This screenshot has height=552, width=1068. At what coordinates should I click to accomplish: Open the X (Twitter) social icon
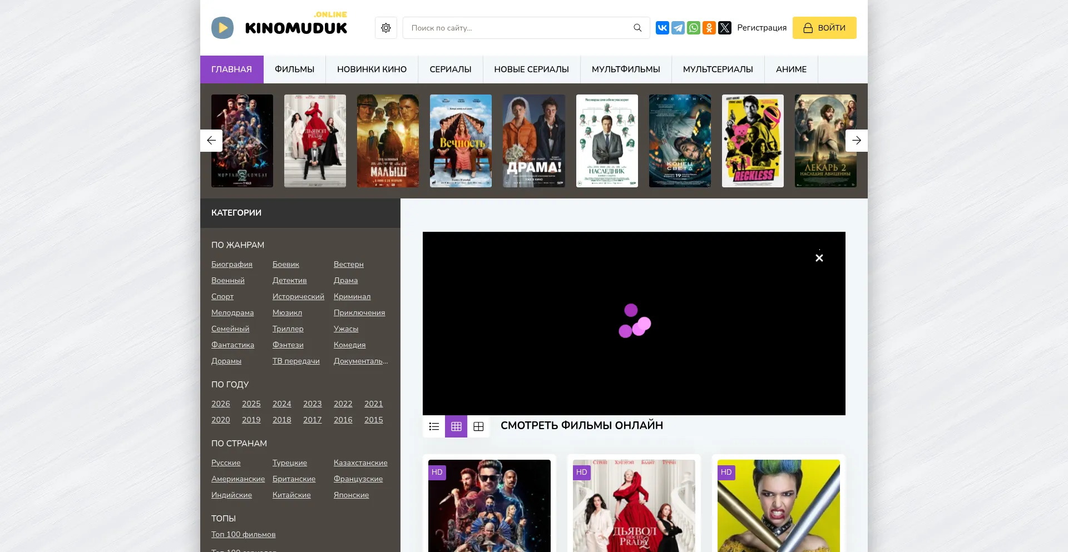725,28
